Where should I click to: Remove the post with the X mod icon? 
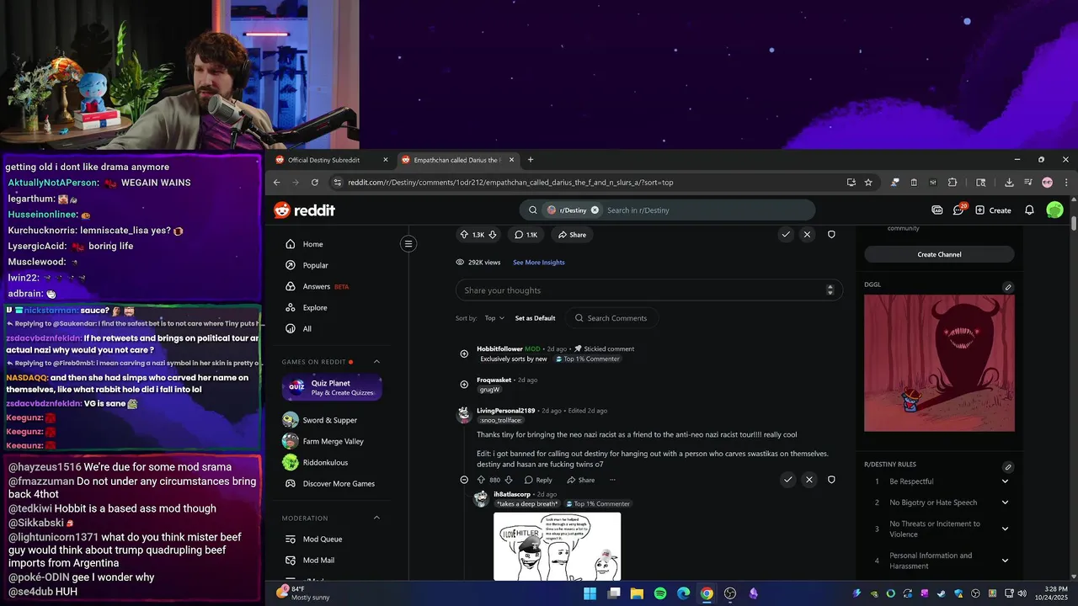(808, 235)
